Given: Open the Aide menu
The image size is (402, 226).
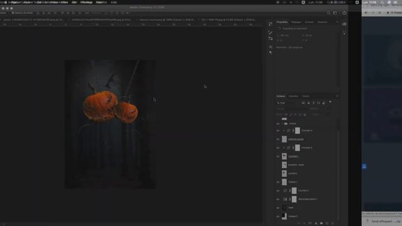Looking at the screenshot, I should (x=114, y=3).
